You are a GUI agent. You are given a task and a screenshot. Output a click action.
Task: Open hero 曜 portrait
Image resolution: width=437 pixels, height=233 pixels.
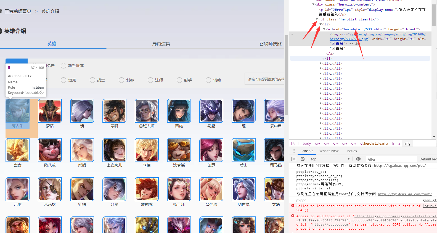point(243,111)
